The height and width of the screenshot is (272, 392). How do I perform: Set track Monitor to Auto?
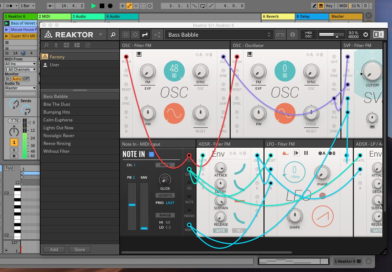[16, 79]
